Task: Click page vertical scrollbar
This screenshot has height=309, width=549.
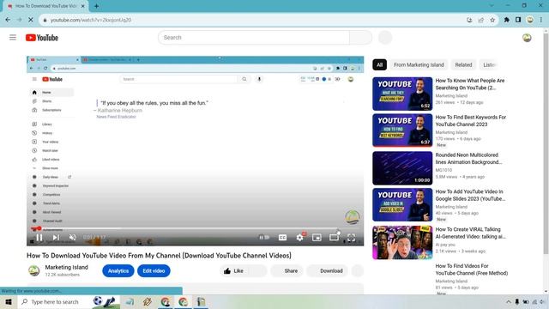Action: click(546, 143)
